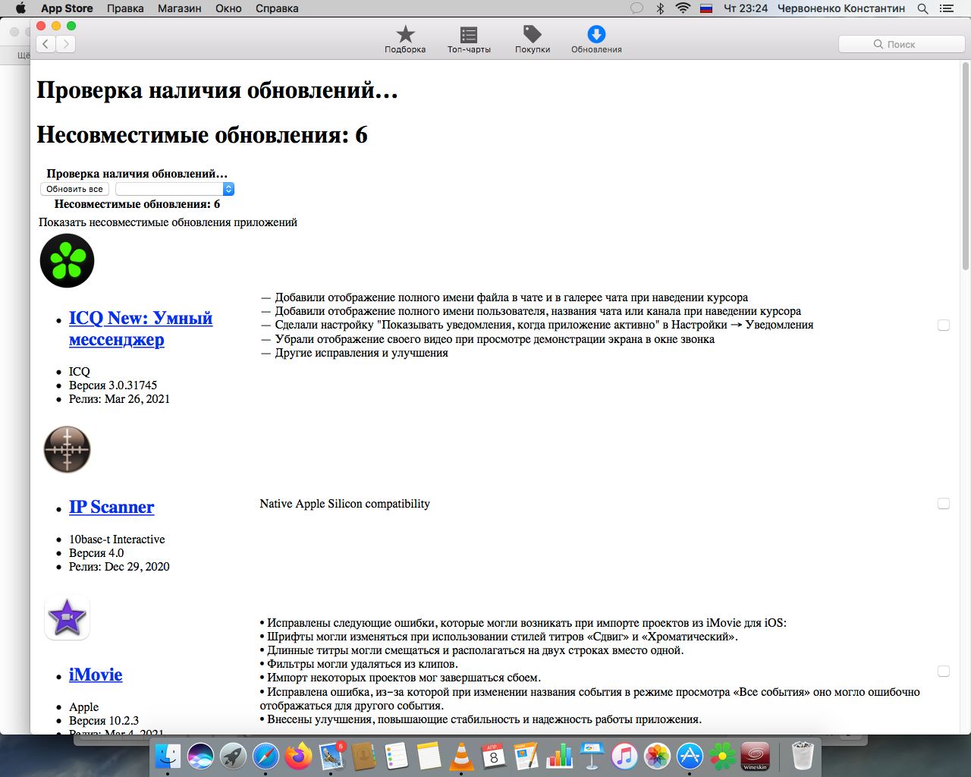Screen dimensions: 971x777
Task: Open Keynote from the Dock
Action: click(x=592, y=757)
